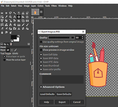Choose the Scissors Select tool
118x107 pixels.
(23, 13)
